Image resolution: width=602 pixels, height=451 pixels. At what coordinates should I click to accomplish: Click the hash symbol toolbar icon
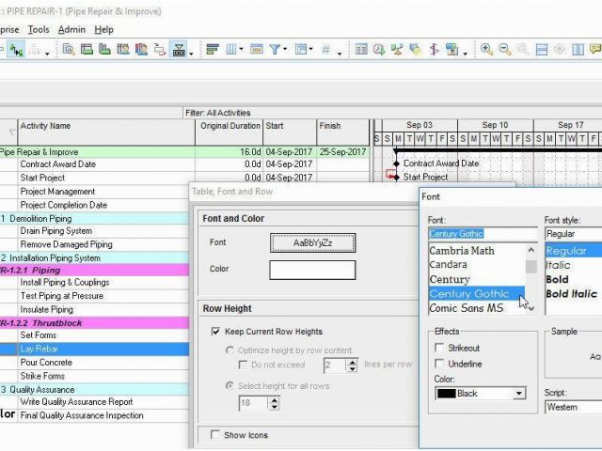326,50
